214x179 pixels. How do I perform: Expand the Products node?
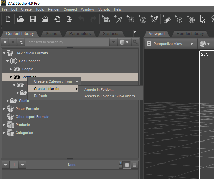(x=4, y=125)
